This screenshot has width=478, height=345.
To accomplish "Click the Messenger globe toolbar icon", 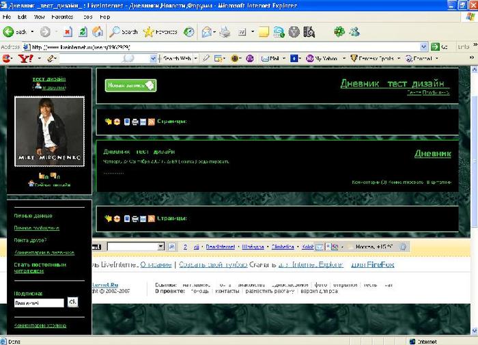I will [x=279, y=31].
